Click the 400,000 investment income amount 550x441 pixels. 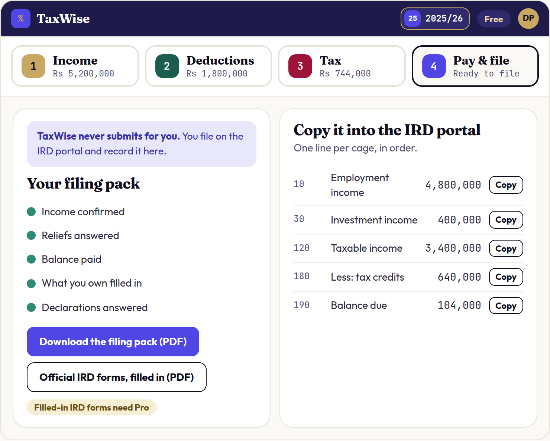pos(459,220)
